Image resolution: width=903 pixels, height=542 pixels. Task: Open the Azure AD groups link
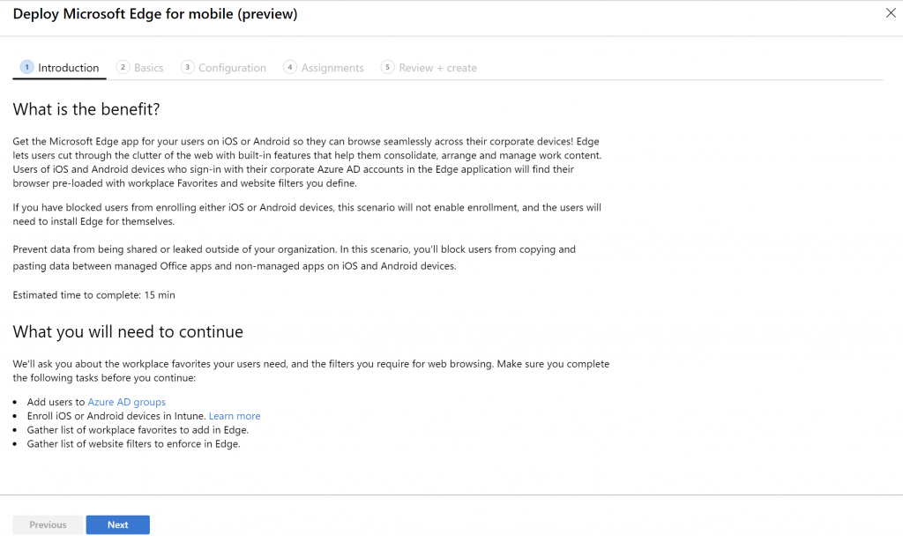point(126,402)
